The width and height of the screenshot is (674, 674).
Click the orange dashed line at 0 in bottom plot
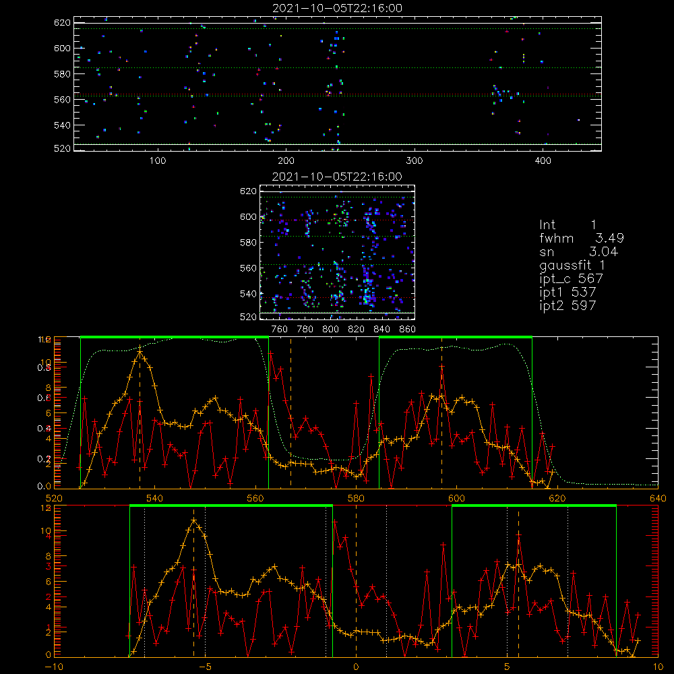point(356,581)
